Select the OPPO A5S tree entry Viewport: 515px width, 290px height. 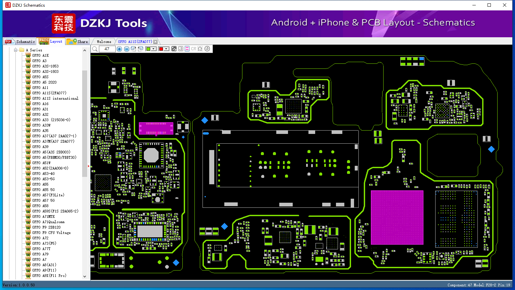pyautogui.click(x=40, y=77)
